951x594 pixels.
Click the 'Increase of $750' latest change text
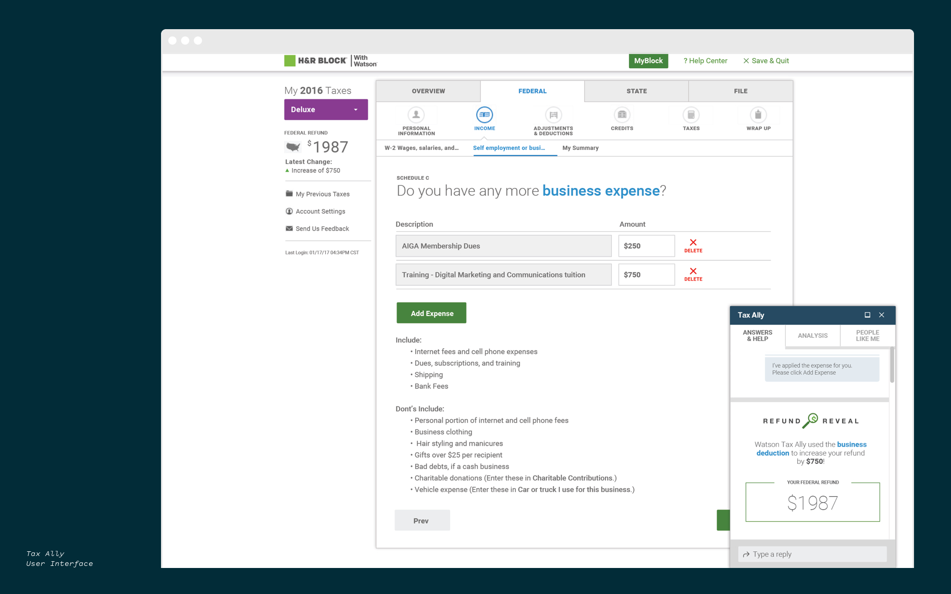[x=316, y=171]
